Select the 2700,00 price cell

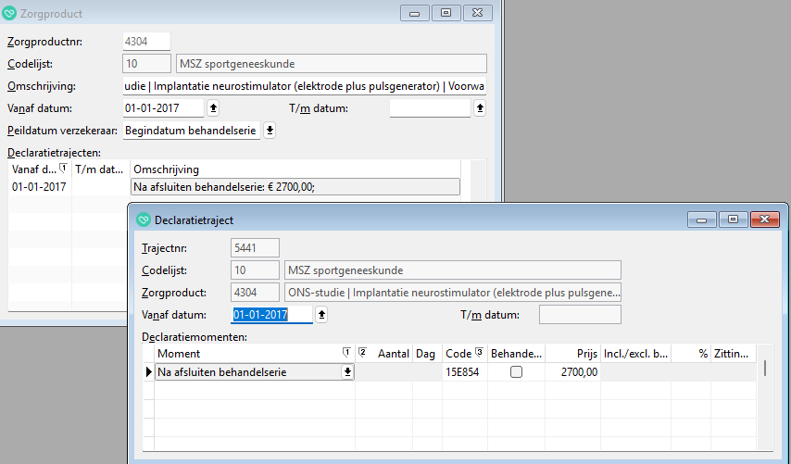573,372
